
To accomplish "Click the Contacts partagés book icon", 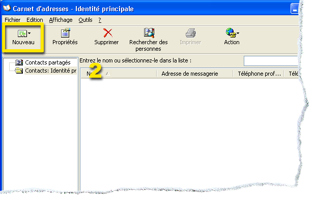I will pos(19,62).
